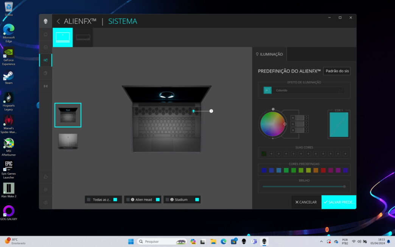The height and width of the screenshot is (247, 395).
Task: Click the R value input field
Action: pyautogui.click(x=300, y=118)
